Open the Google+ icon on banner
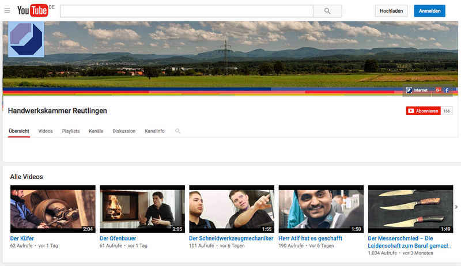This screenshot has height=266, width=461. coord(439,90)
